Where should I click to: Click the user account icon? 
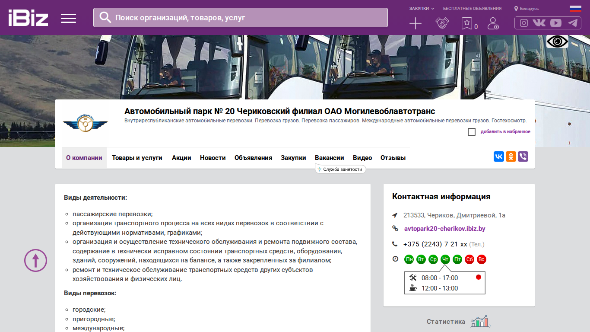pos(493,23)
